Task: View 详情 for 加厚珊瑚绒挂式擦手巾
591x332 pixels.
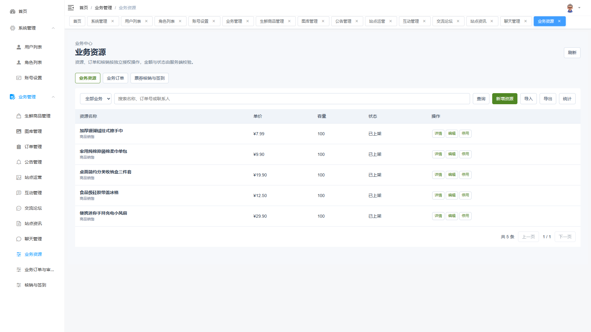Action: (438, 133)
